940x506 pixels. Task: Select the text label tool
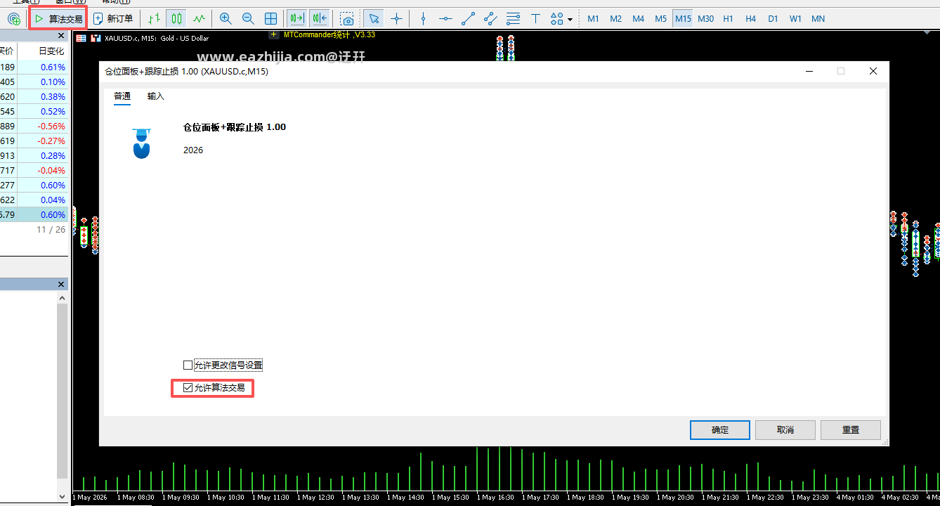535,19
